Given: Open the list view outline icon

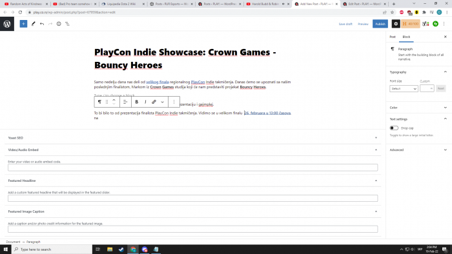Looking at the screenshot, I should [67, 24].
